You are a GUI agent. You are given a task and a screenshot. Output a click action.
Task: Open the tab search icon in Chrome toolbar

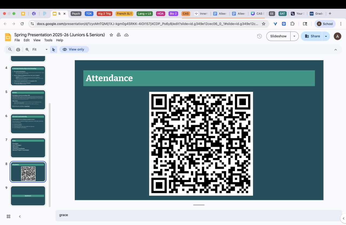pos(305,24)
